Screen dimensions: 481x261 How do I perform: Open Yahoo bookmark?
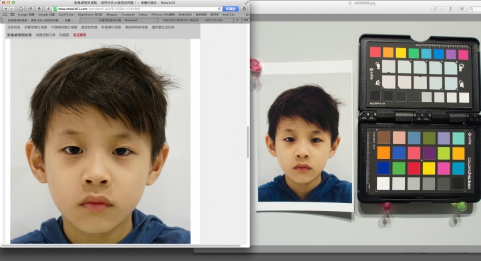click(143, 15)
